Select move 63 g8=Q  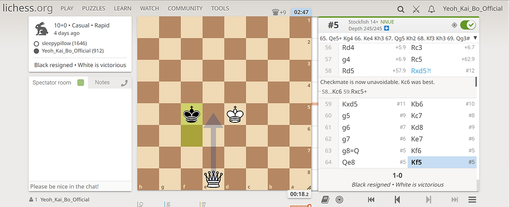(373, 150)
